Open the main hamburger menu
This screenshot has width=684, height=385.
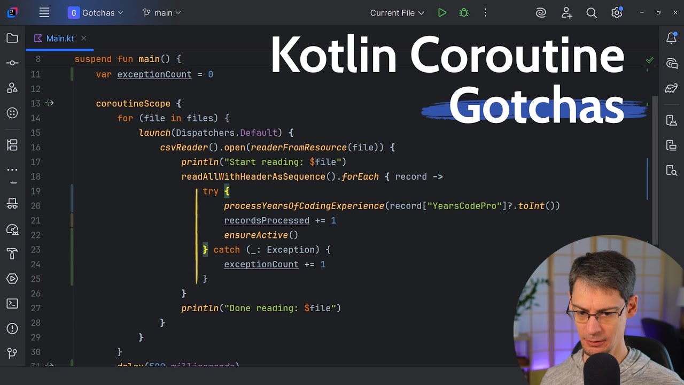coord(44,13)
